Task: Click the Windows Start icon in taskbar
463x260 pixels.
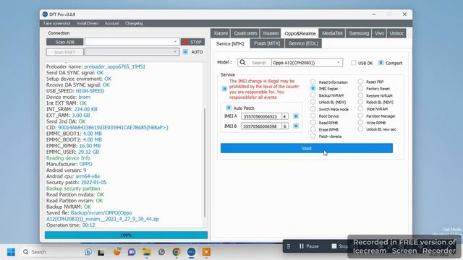Action: pos(11,252)
